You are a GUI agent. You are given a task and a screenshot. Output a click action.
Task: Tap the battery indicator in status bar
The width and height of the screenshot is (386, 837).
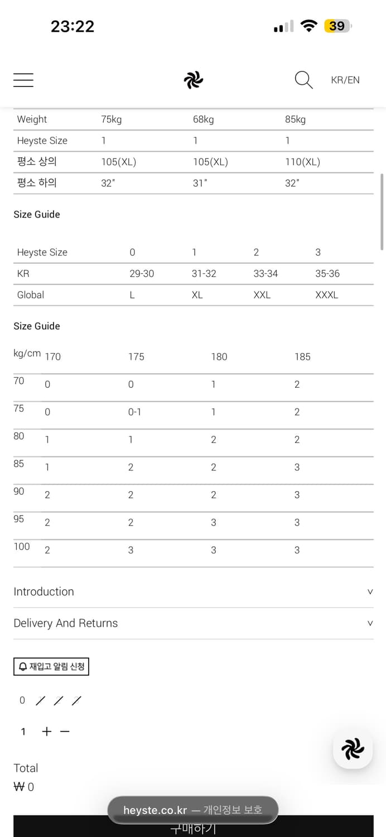[337, 26]
